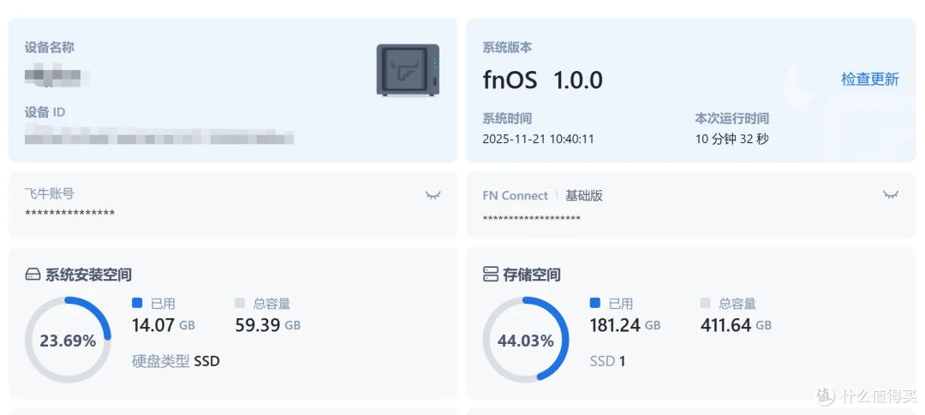925x415 pixels.
Task: Click the gray 总容量 swatch under 系统安装空间
Action: coord(240,303)
